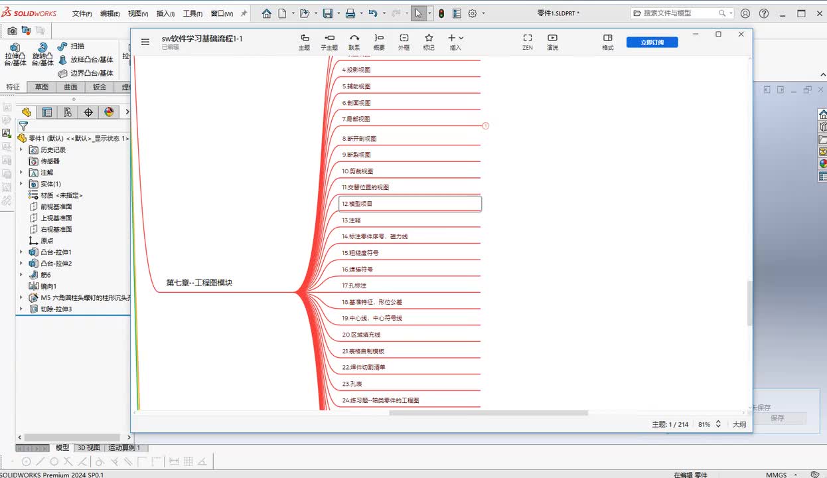Select the Revolved Boss/Base tool
This screenshot has height=478, width=827.
coord(42,54)
